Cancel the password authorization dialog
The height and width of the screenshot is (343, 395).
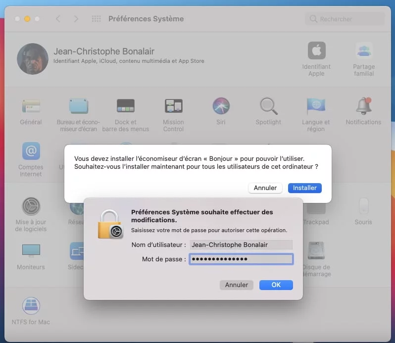pyautogui.click(x=236, y=285)
